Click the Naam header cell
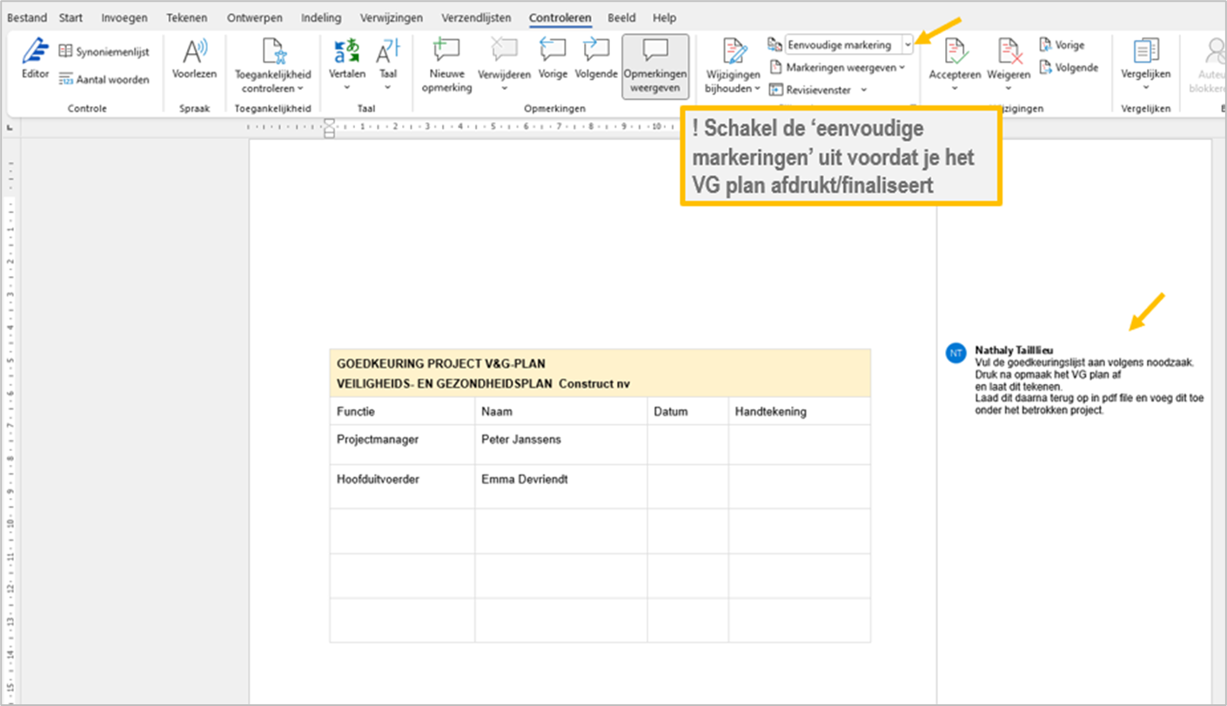This screenshot has width=1227, height=706. [x=561, y=412]
